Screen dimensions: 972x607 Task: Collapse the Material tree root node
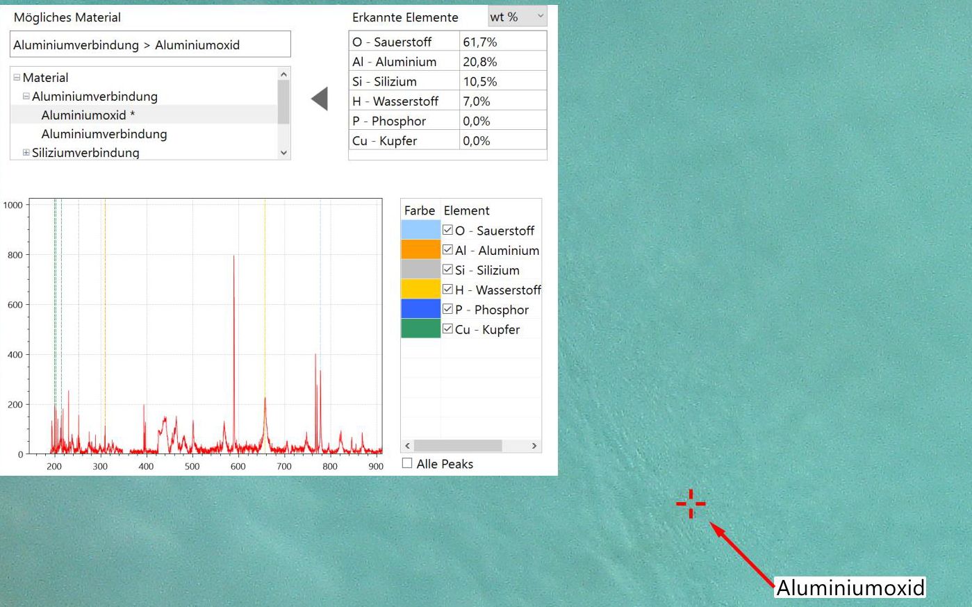(17, 78)
